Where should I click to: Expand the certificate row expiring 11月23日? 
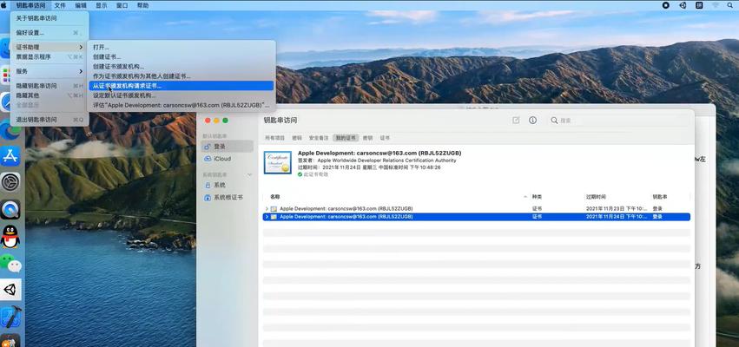click(x=267, y=208)
